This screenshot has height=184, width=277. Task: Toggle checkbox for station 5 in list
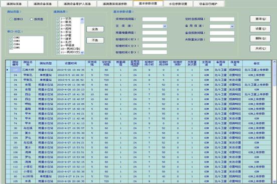(x=58, y=32)
